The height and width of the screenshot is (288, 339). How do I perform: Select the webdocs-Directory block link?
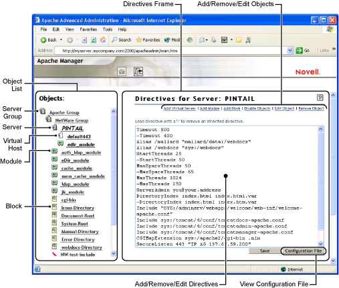point(82,247)
